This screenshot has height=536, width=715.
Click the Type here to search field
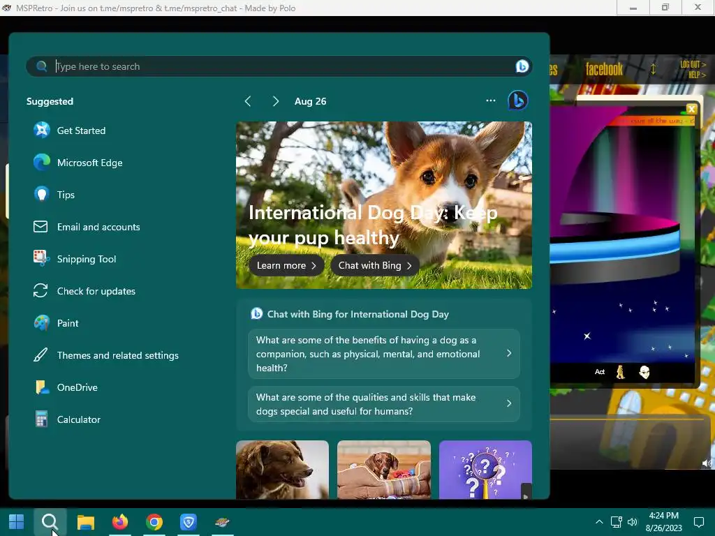click(x=279, y=66)
